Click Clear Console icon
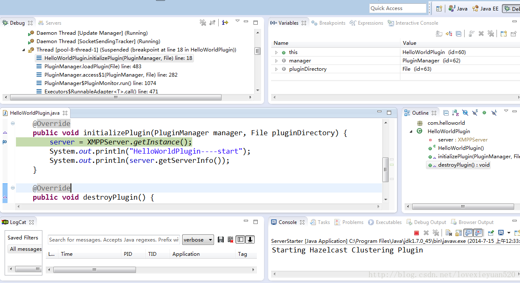The image size is (520, 283). tap(448, 233)
